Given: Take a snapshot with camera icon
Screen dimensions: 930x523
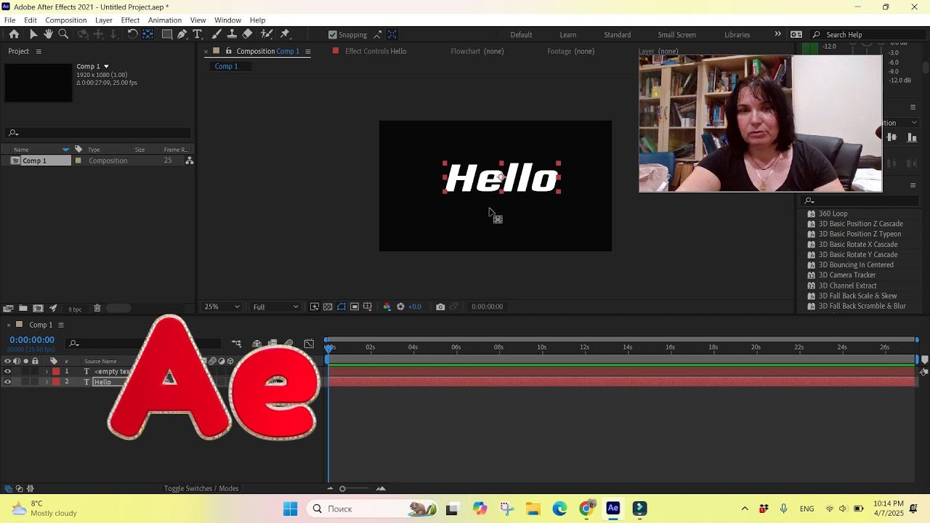Looking at the screenshot, I should tap(440, 307).
